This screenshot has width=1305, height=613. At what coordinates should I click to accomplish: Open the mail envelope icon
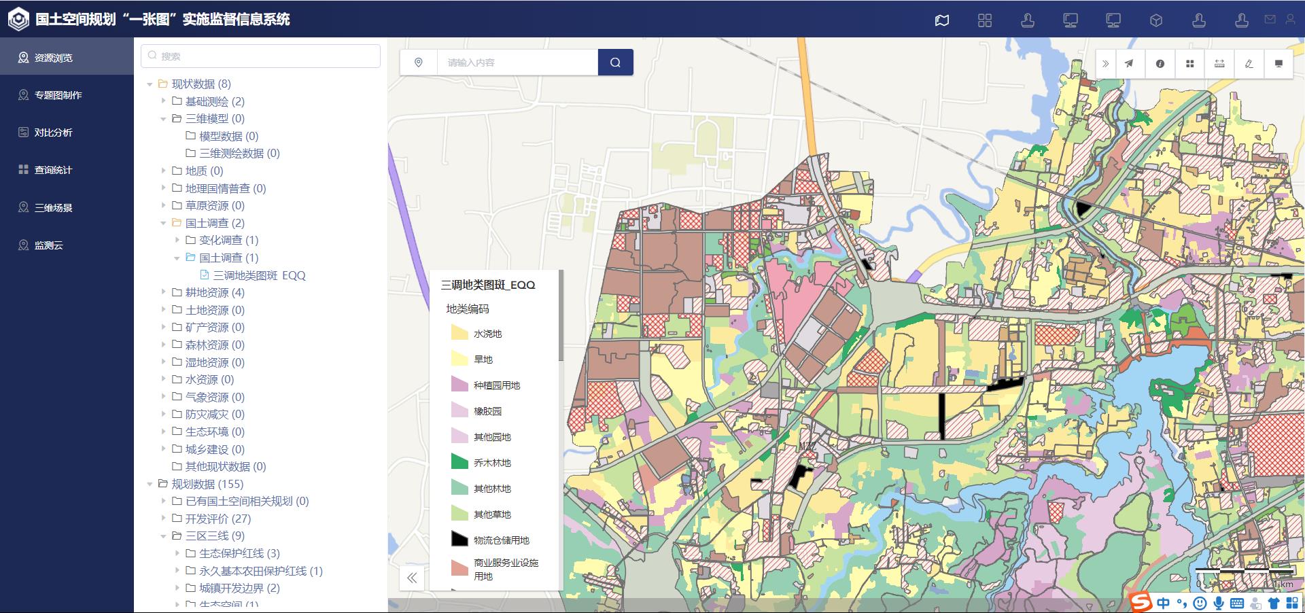tap(1270, 20)
